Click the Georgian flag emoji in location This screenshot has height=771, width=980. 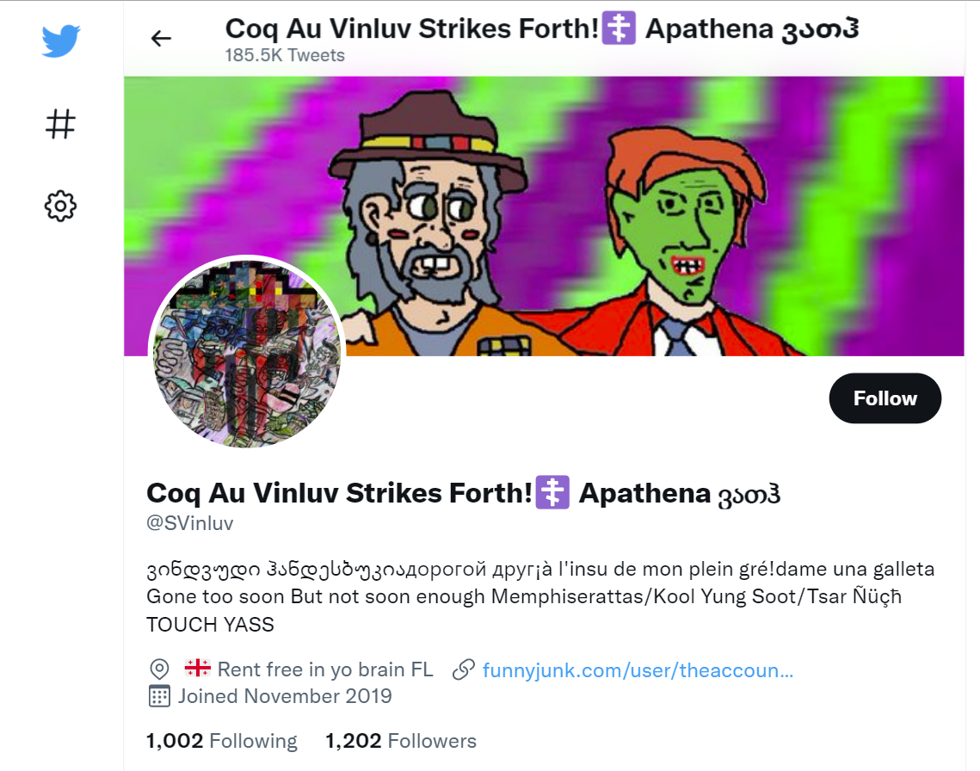click(198, 669)
